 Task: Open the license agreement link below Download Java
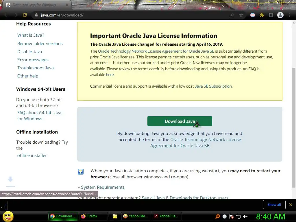(x=196, y=143)
